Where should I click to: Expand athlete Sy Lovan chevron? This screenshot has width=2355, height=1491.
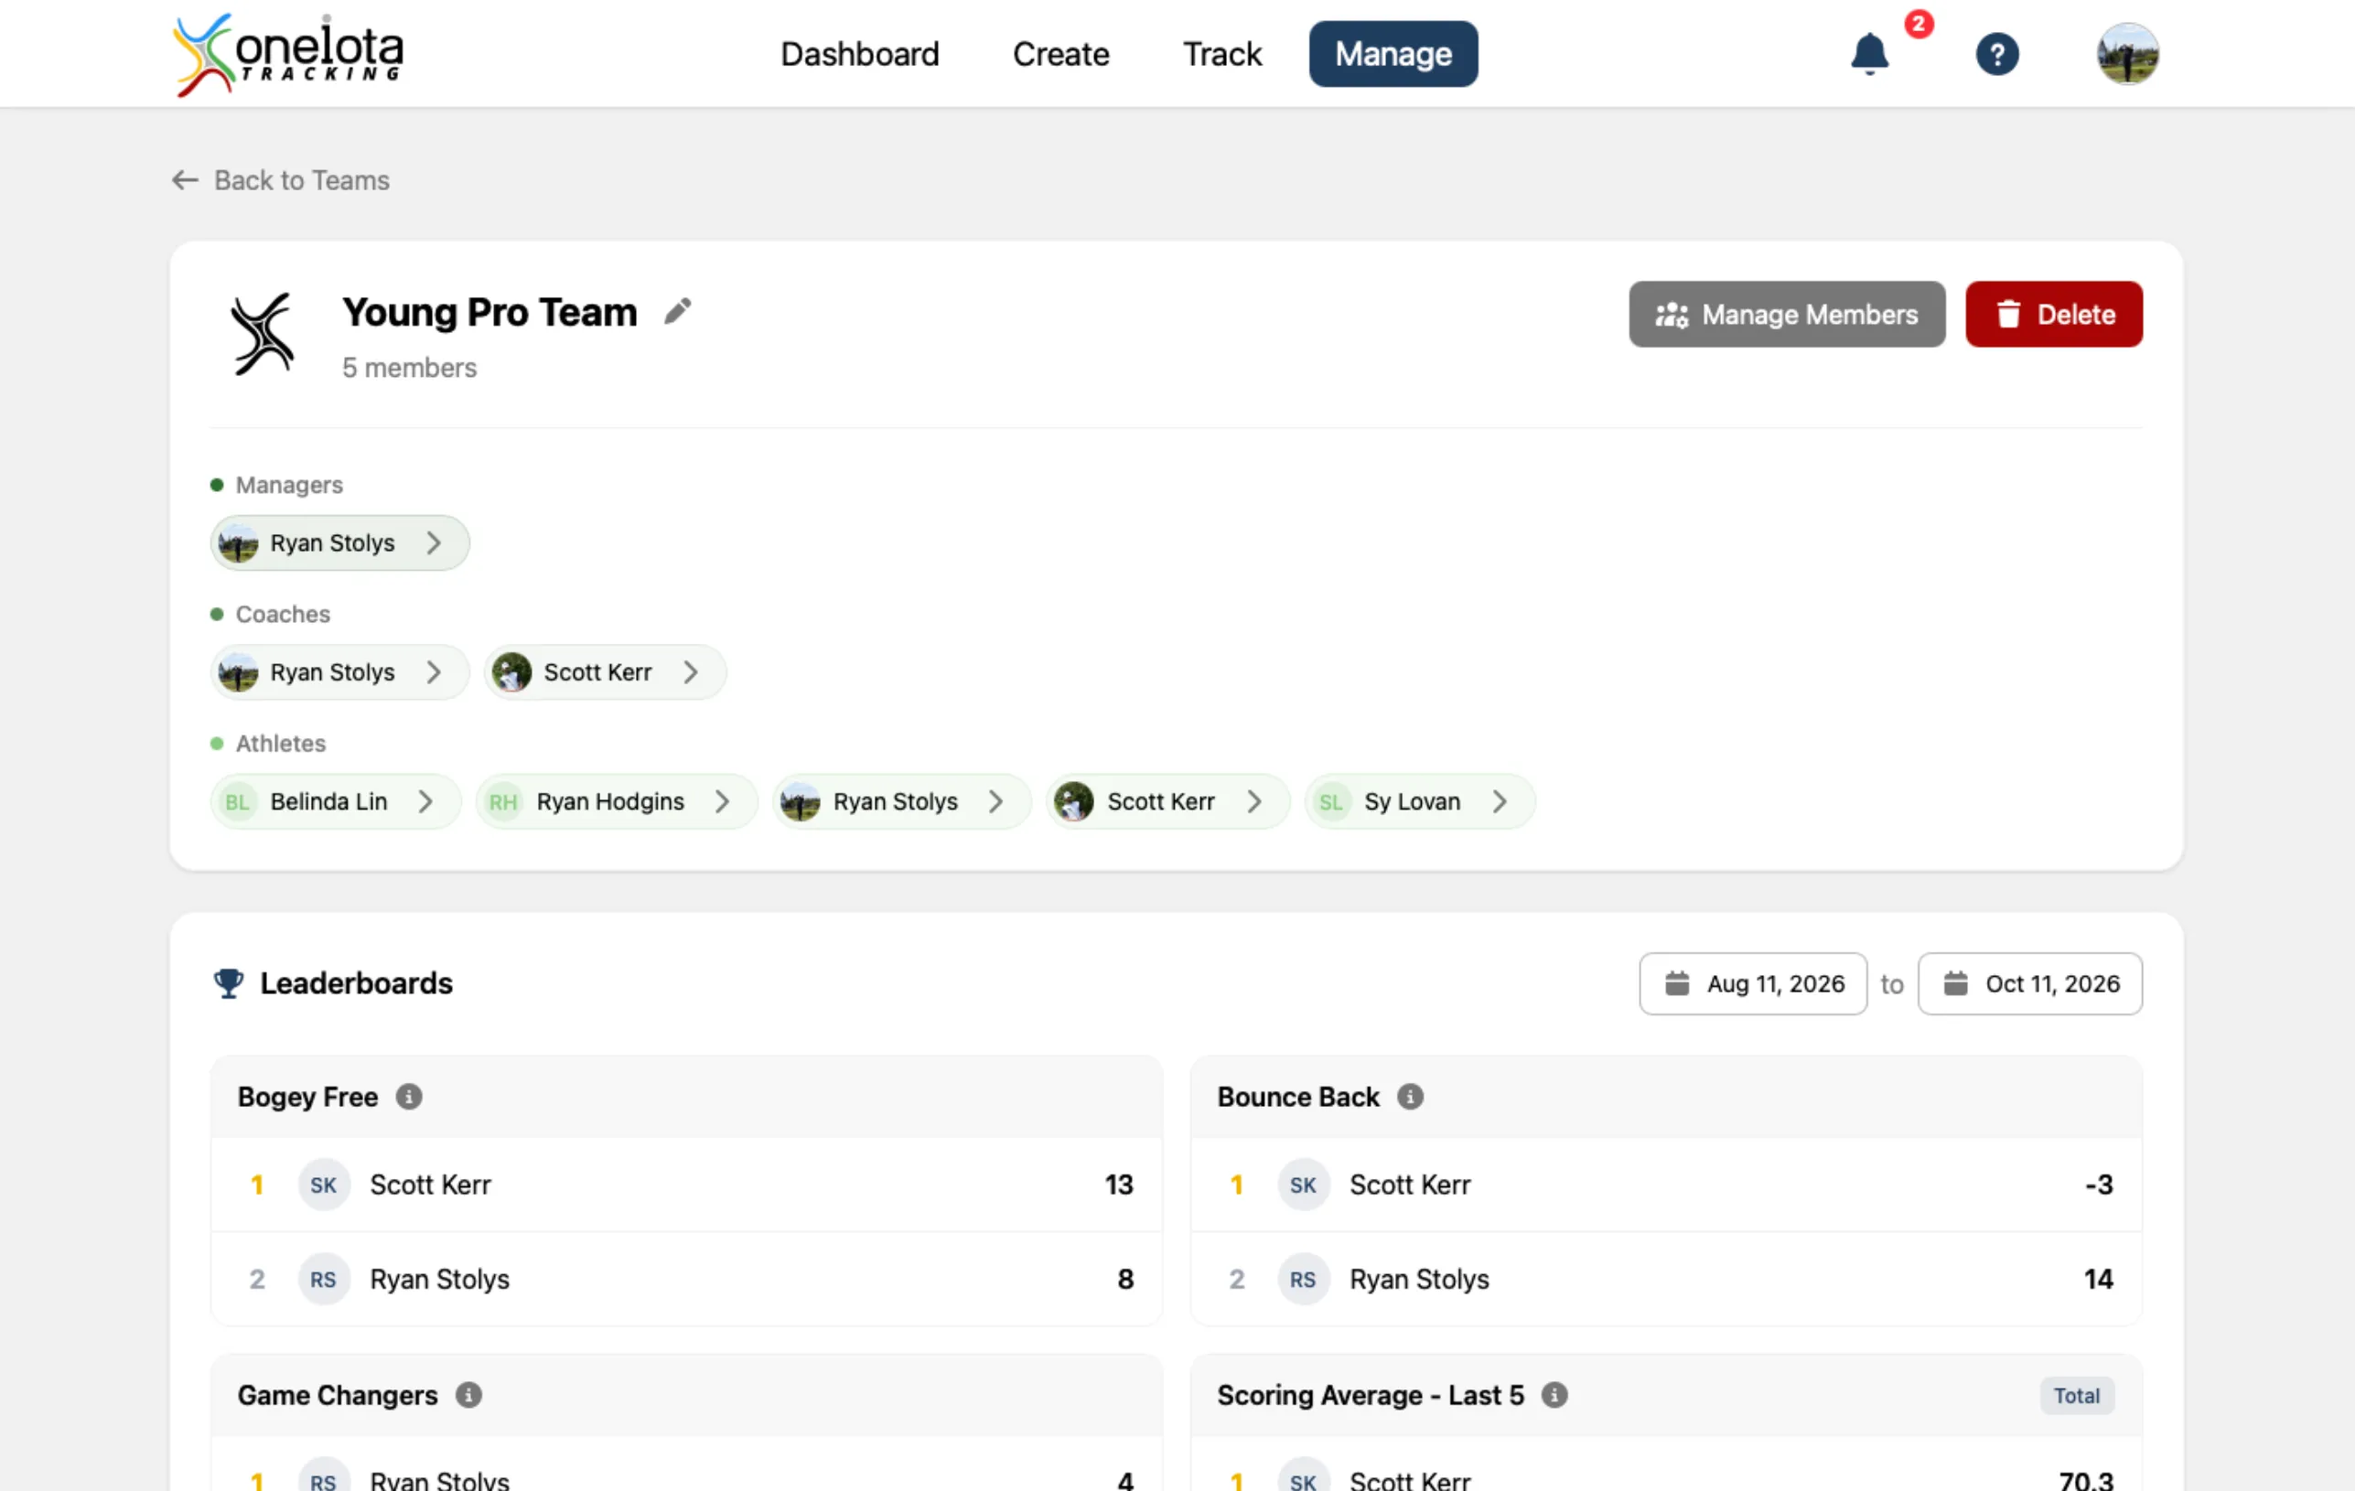click(1500, 801)
